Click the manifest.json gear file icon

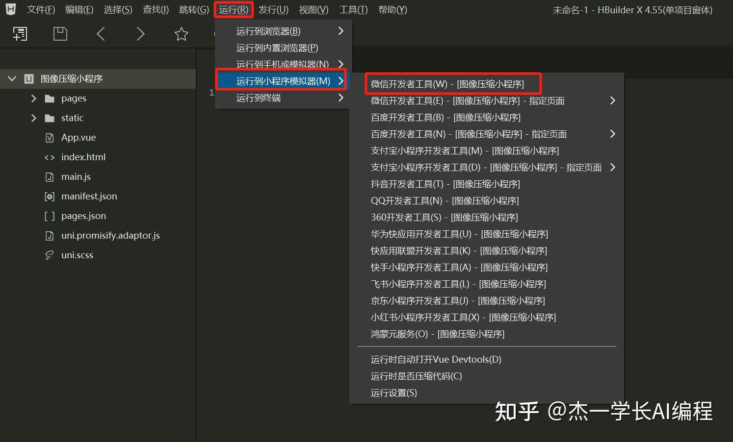pyautogui.click(x=50, y=196)
